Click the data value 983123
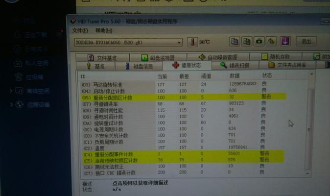The width and height of the screenshot is (330, 196). click(x=236, y=103)
